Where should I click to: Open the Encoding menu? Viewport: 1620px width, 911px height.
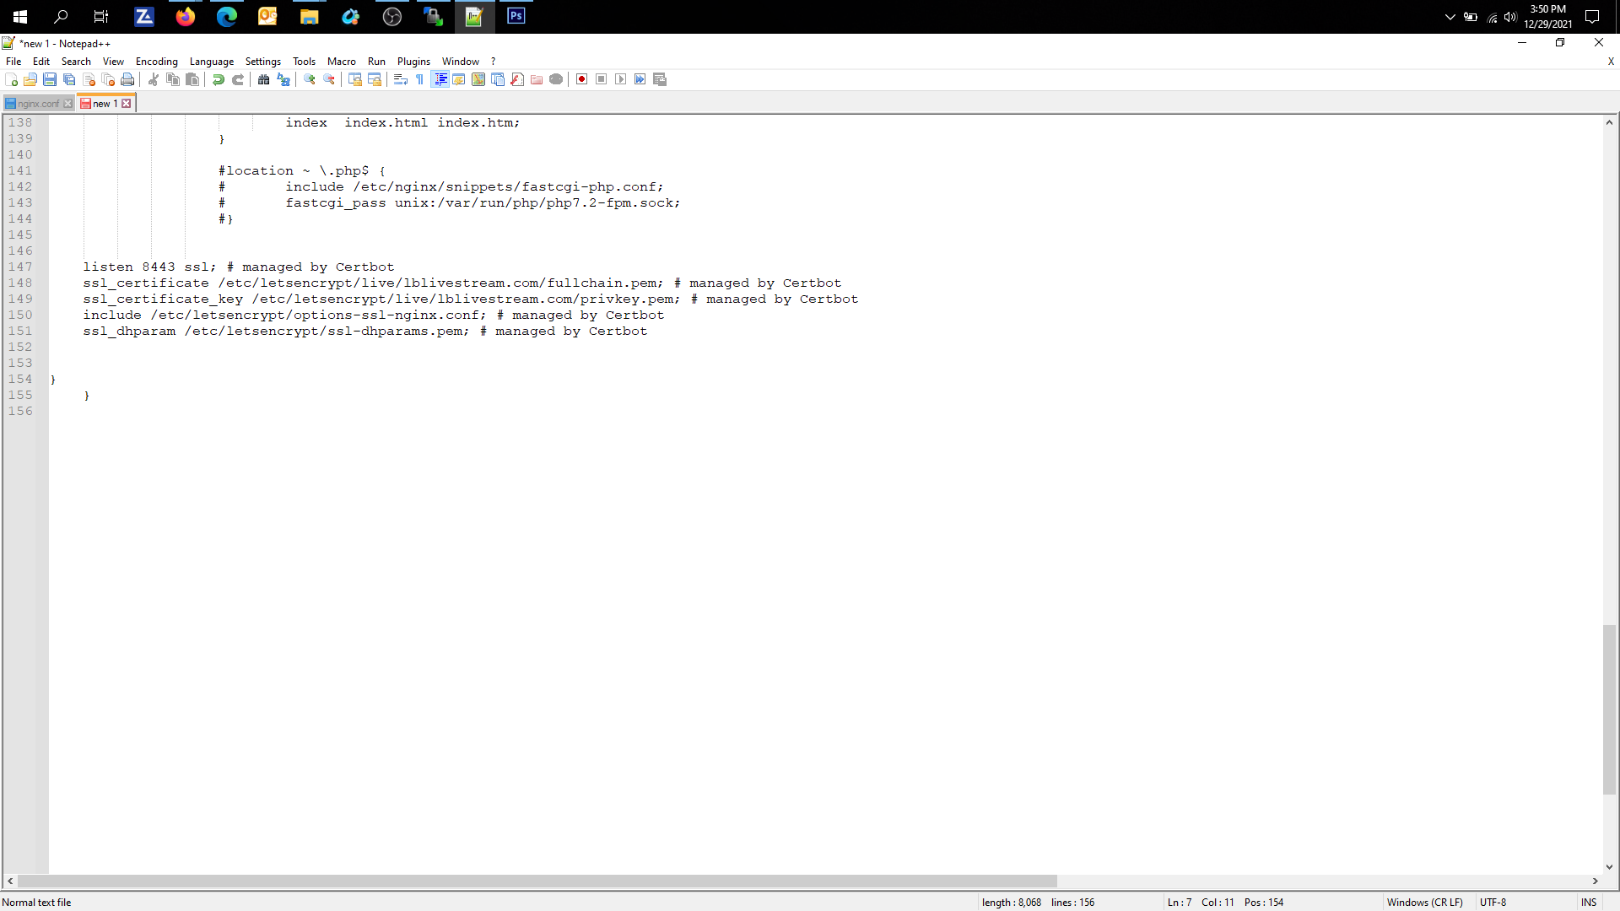(x=156, y=61)
